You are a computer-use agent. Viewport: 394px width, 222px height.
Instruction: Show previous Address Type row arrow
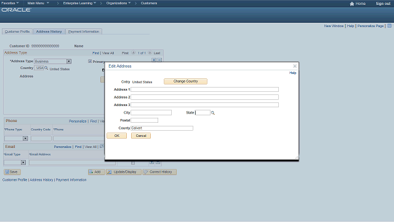[134, 52]
